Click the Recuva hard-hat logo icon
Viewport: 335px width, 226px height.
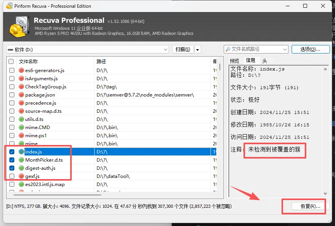click(x=19, y=27)
